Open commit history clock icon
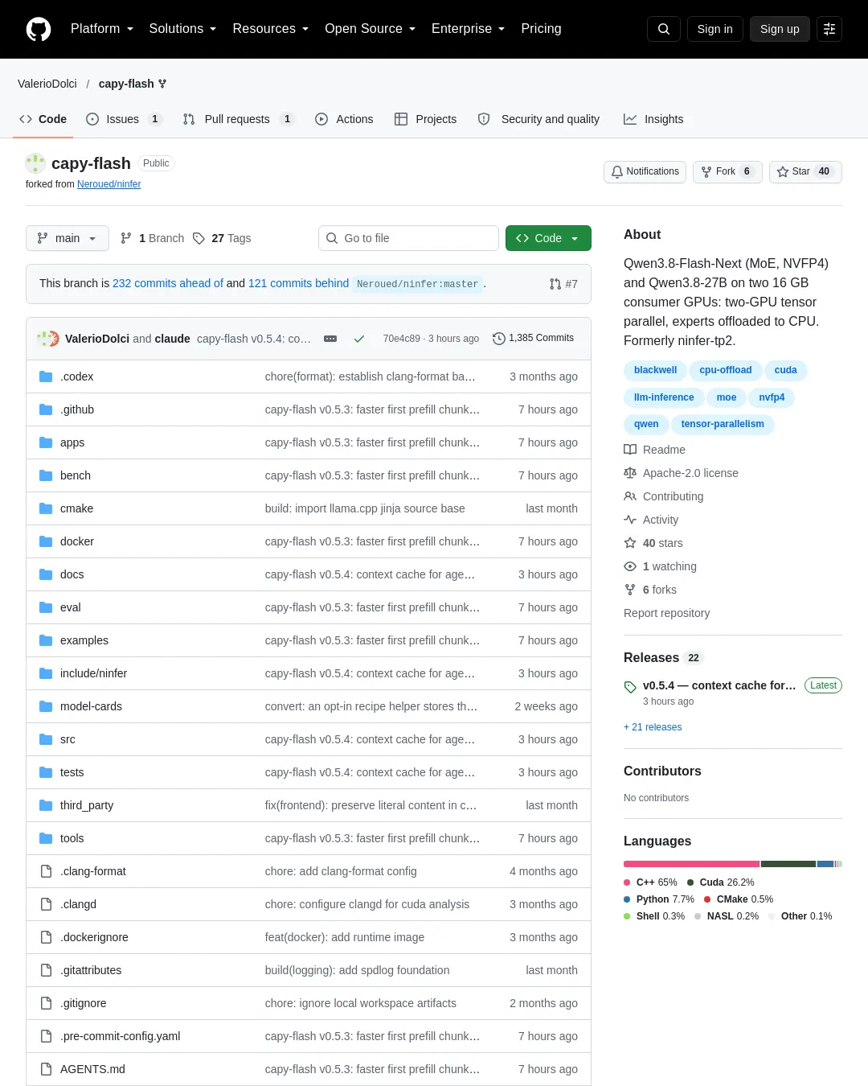The height and width of the screenshot is (1086, 868). coord(499,339)
